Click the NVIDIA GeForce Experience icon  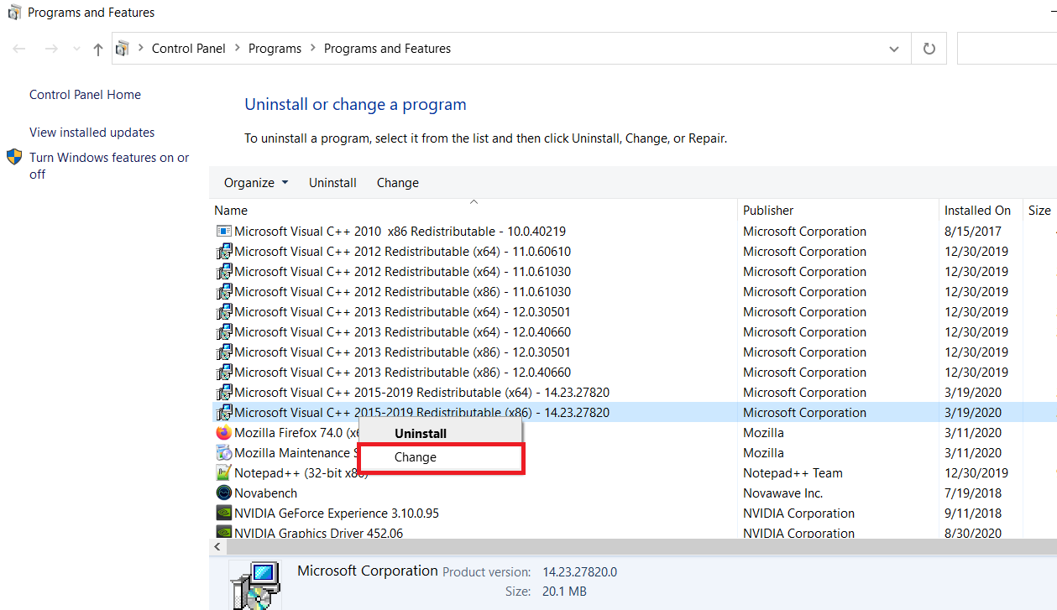pyautogui.click(x=223, y=514)
